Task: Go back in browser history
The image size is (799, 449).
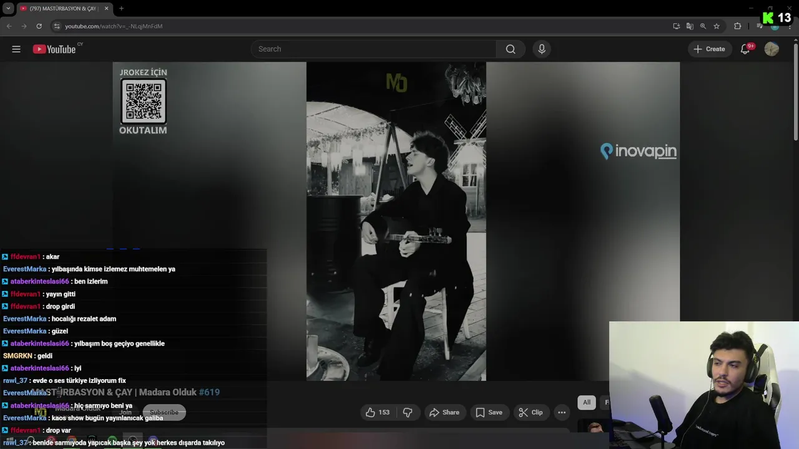Action: pos(9,26)
